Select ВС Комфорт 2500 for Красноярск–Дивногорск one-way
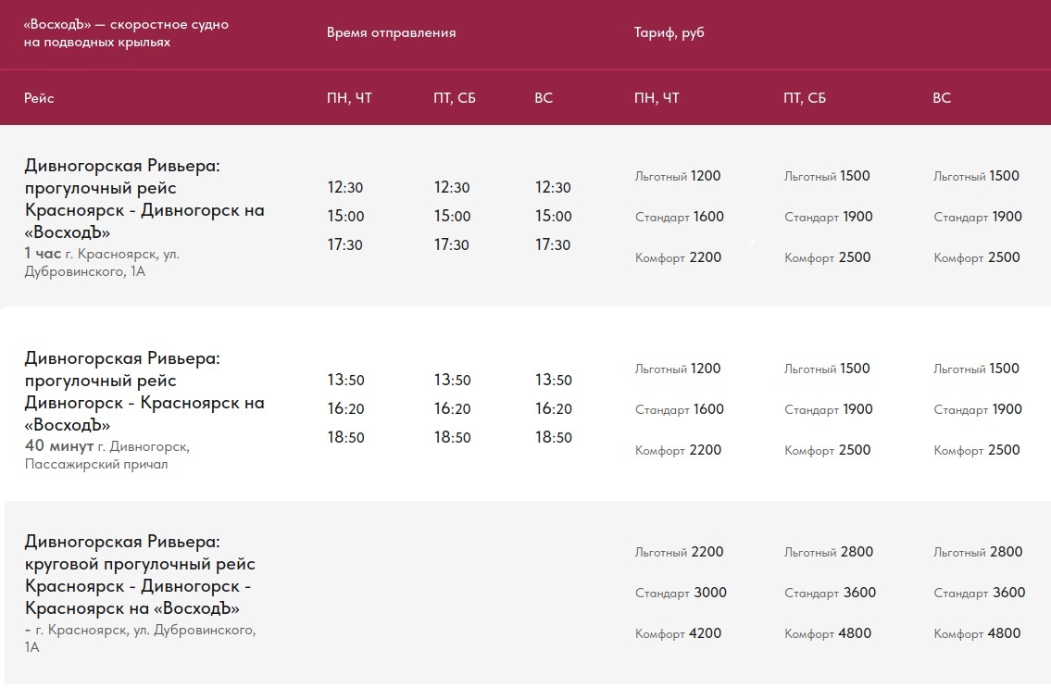This screenshot has width=1051, height=688. tap(977, 257)
